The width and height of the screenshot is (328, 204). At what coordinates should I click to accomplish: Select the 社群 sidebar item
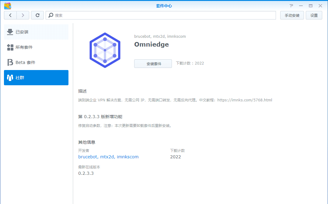(x=36, y=78)
